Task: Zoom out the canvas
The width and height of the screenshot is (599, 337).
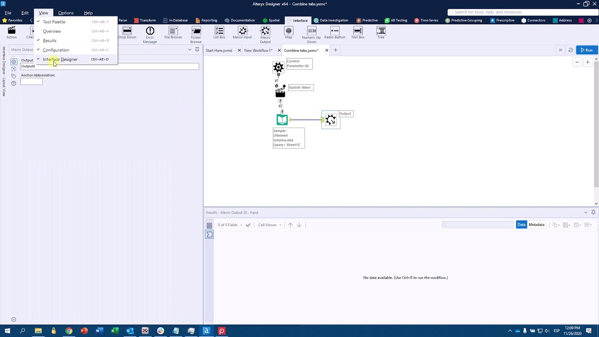Action: (577, 62)
